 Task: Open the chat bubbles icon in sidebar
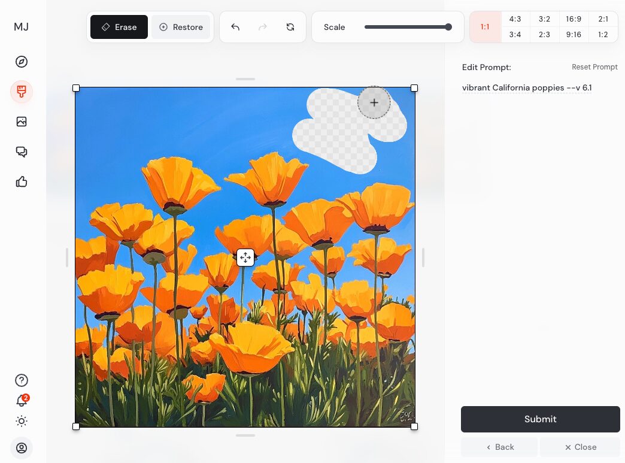[22, 152]
